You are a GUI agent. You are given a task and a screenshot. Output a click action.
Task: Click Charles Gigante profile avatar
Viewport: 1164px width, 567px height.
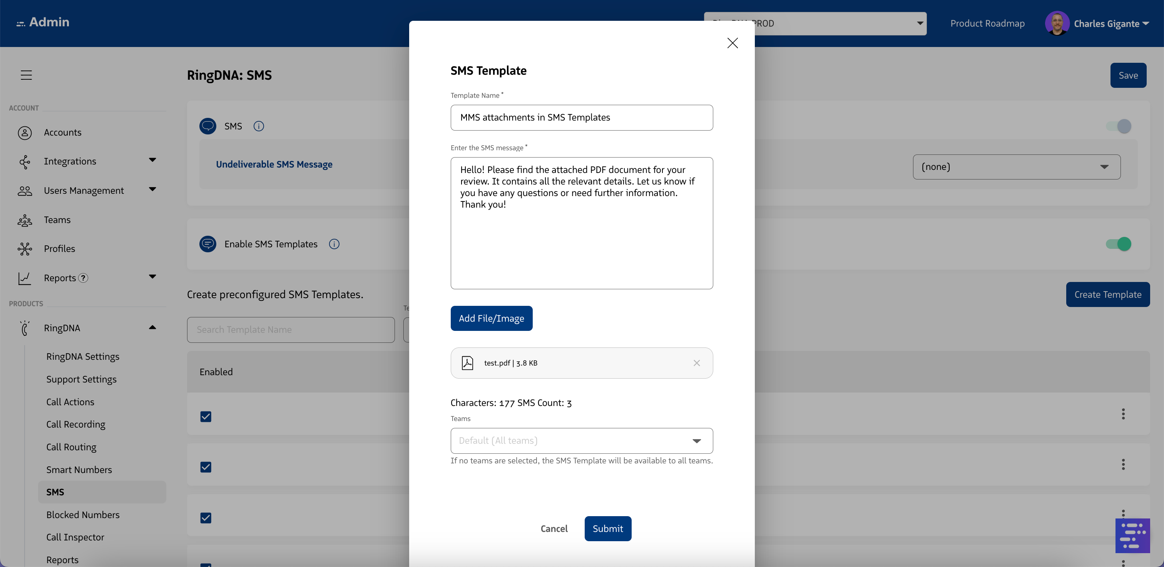1057,23
